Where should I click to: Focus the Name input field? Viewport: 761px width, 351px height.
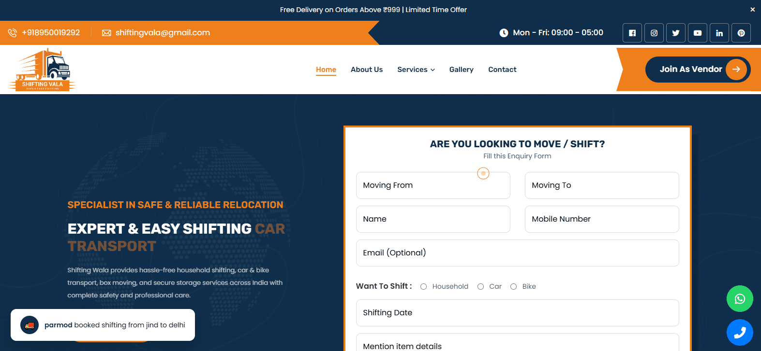tap(433, 219)
